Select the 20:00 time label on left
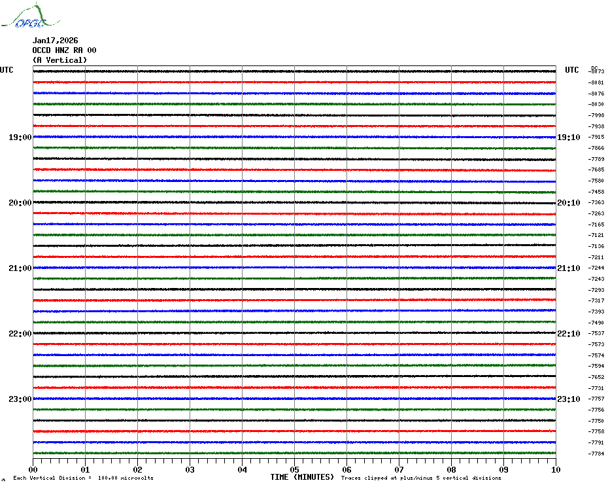Viewport: 608px width, 487px height. pyautogui.click(x=20, y=203)
